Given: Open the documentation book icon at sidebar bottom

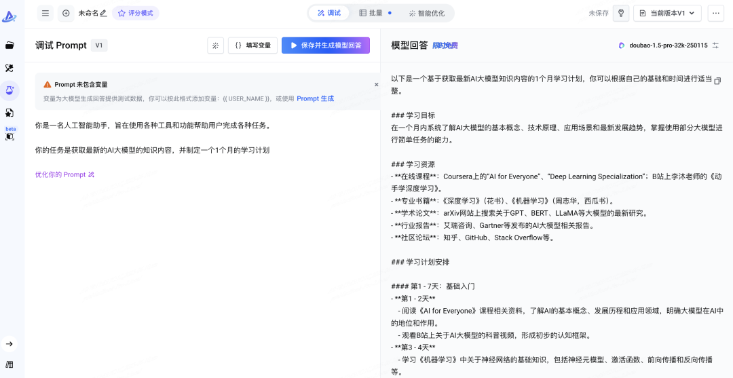Looking at the screenshot, I should tap(10, 364).
